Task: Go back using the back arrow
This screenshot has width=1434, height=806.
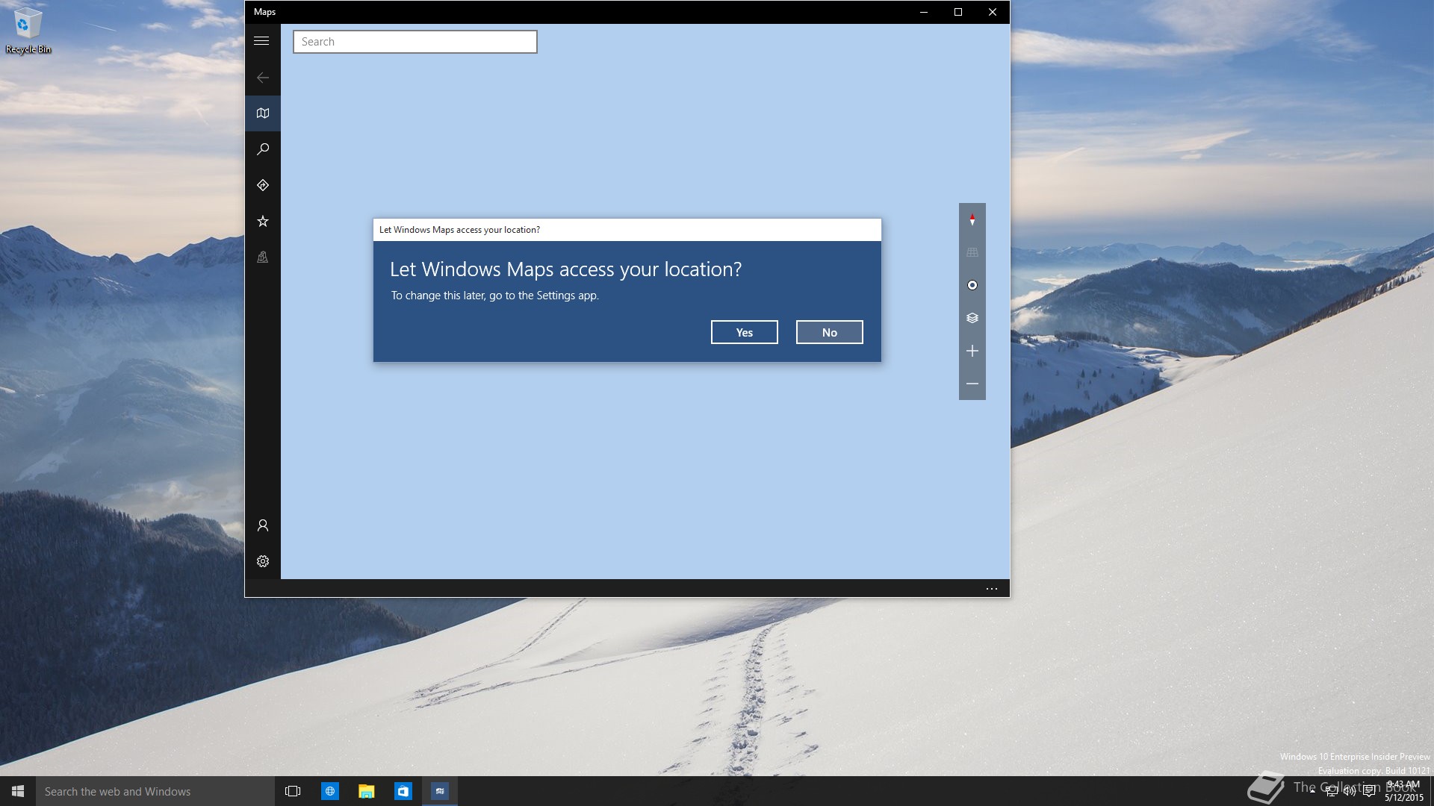Action: click(262, 78)
